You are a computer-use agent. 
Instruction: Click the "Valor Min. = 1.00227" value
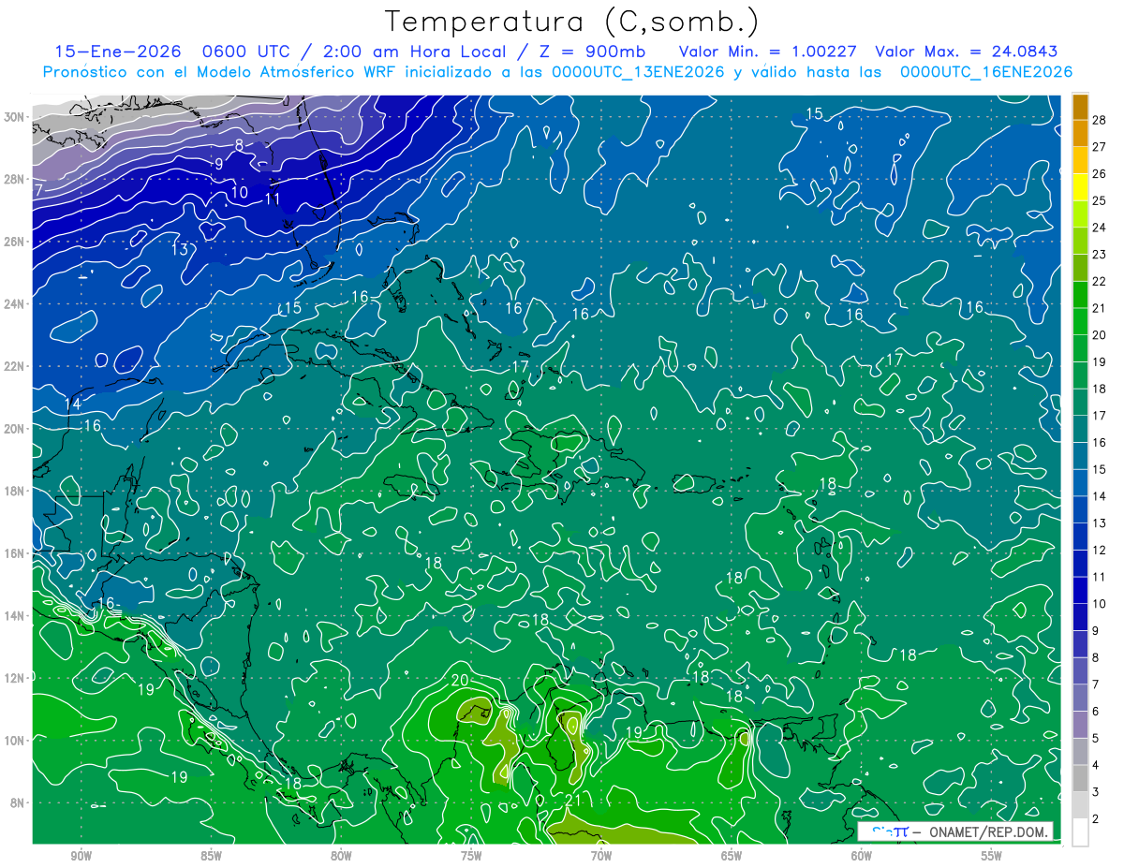pyautogui.click(x=770, y=52)
